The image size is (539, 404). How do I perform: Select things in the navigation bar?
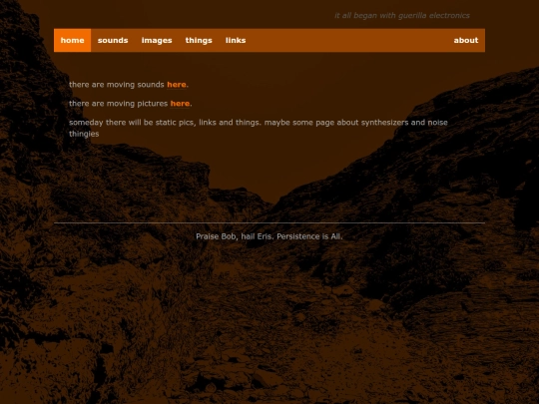pos(199,40)
